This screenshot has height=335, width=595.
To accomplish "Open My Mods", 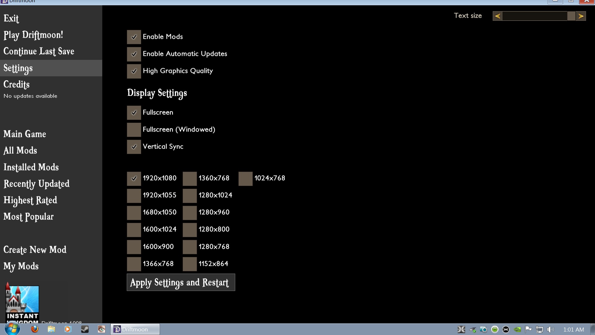I will click(x=21, y=266).
